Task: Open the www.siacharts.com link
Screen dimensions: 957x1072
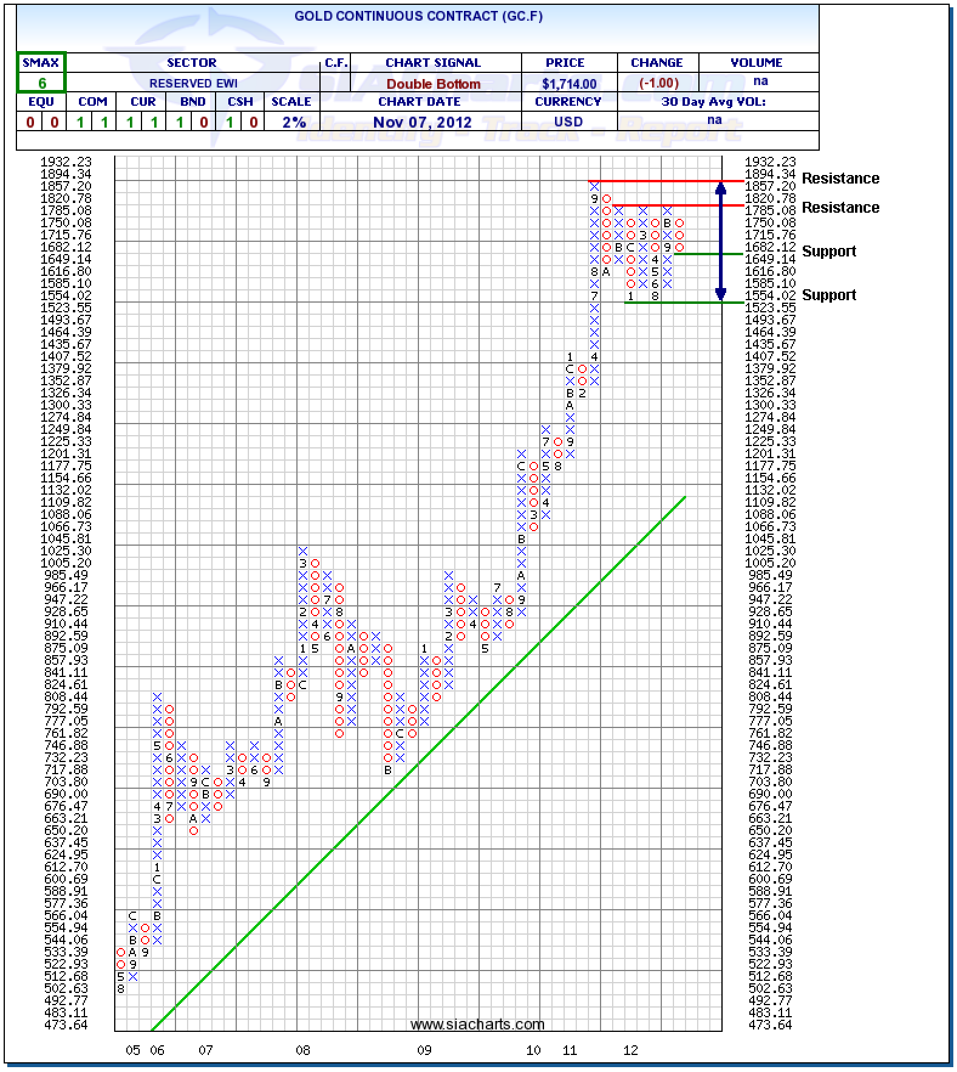Action: [477, 1025]
